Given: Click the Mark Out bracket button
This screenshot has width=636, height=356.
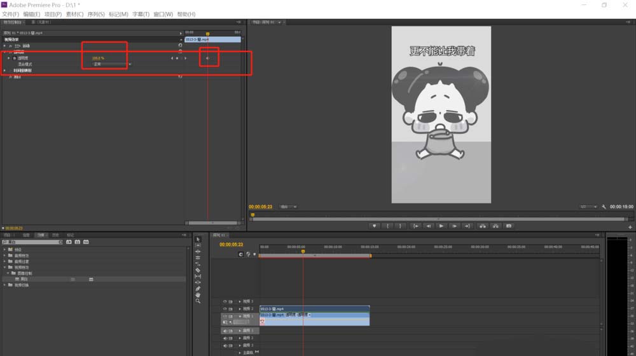Looking at the screenshot, I should tap(400, 226).
